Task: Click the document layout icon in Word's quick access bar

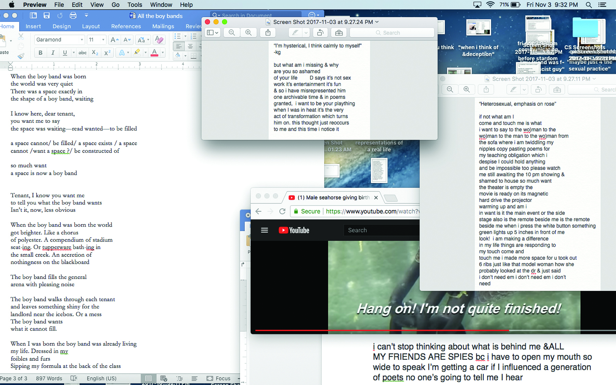Action: click(x=33, y=15)
